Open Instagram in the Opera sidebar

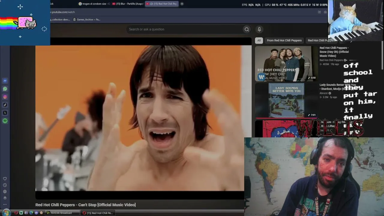(x=5, y=97)
